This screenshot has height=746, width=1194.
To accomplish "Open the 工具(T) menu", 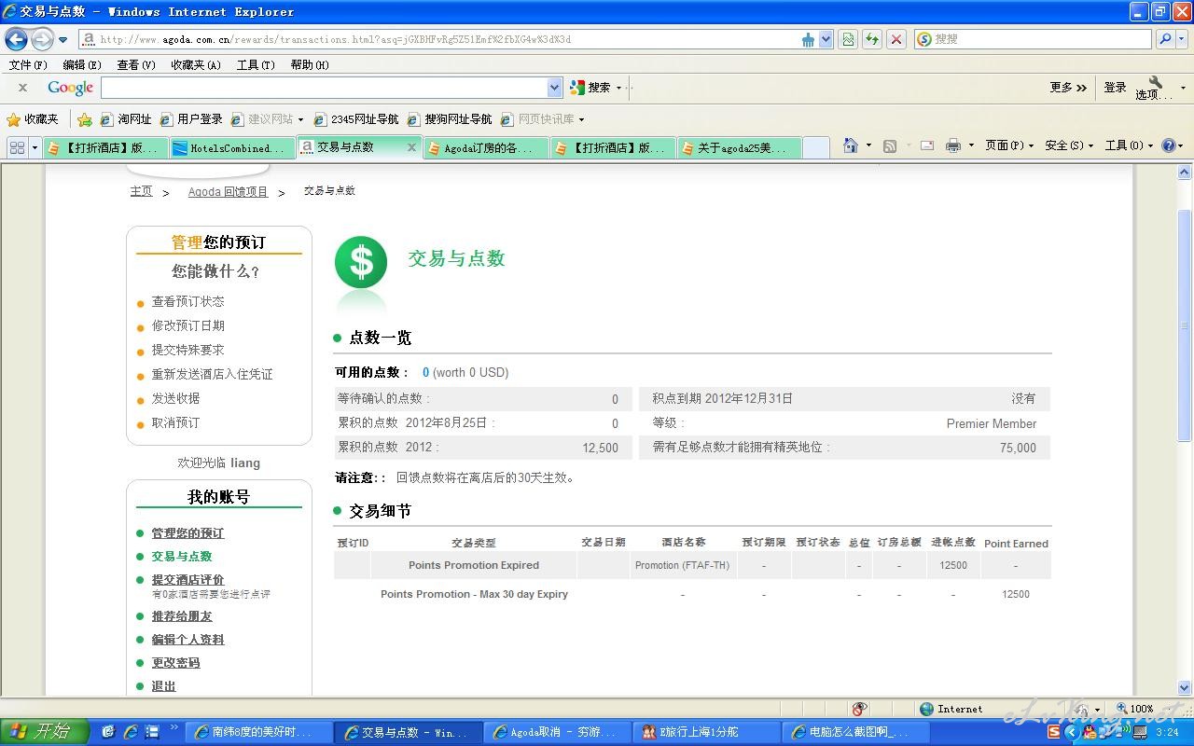I will [256, 65].
